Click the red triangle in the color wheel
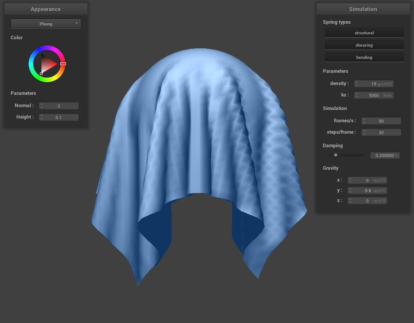Screen dimensions: 414x323 point(49,63)
